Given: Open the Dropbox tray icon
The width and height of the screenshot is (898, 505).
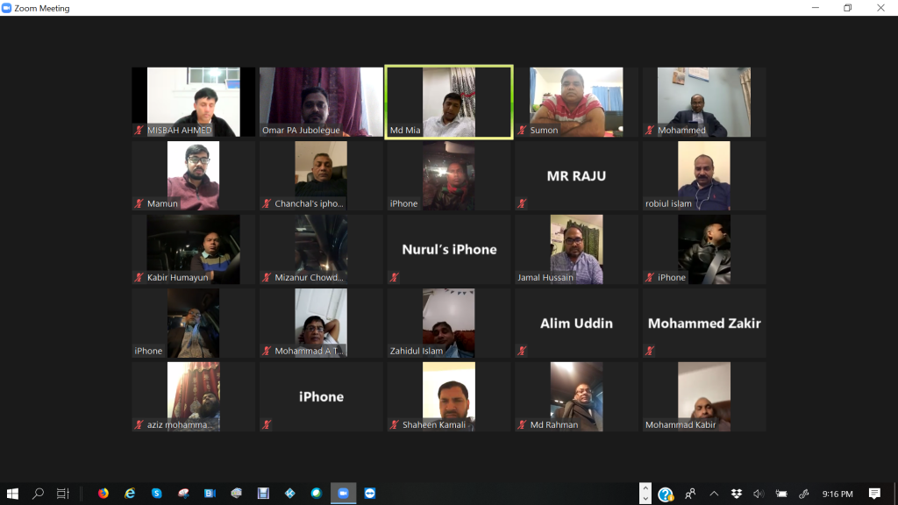Looking at the screenshot, I should tap(737, 494).
